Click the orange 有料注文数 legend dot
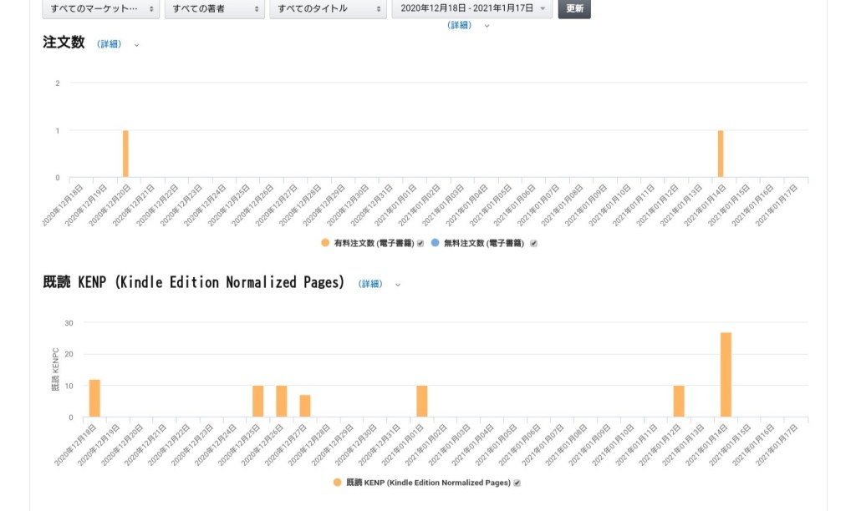 point(325,242)
